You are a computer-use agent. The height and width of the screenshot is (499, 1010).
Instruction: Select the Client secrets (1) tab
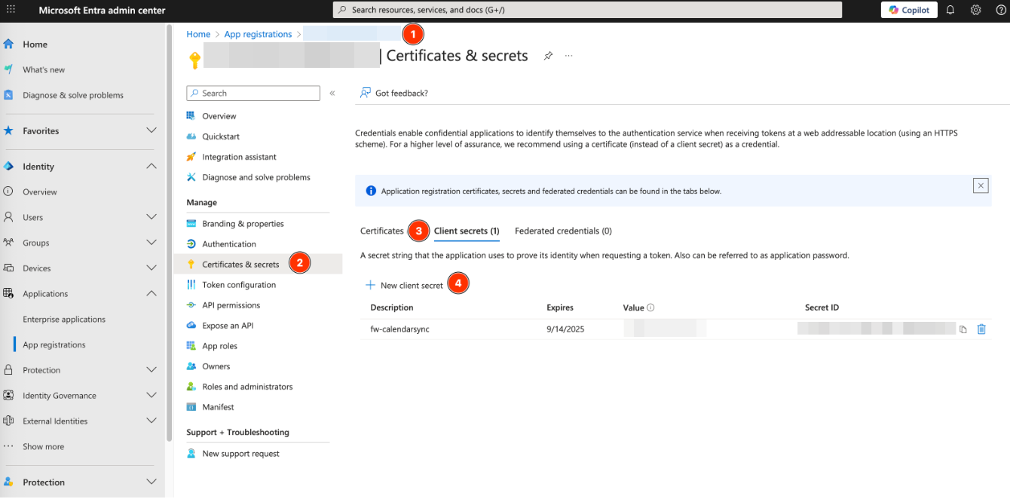467,231
